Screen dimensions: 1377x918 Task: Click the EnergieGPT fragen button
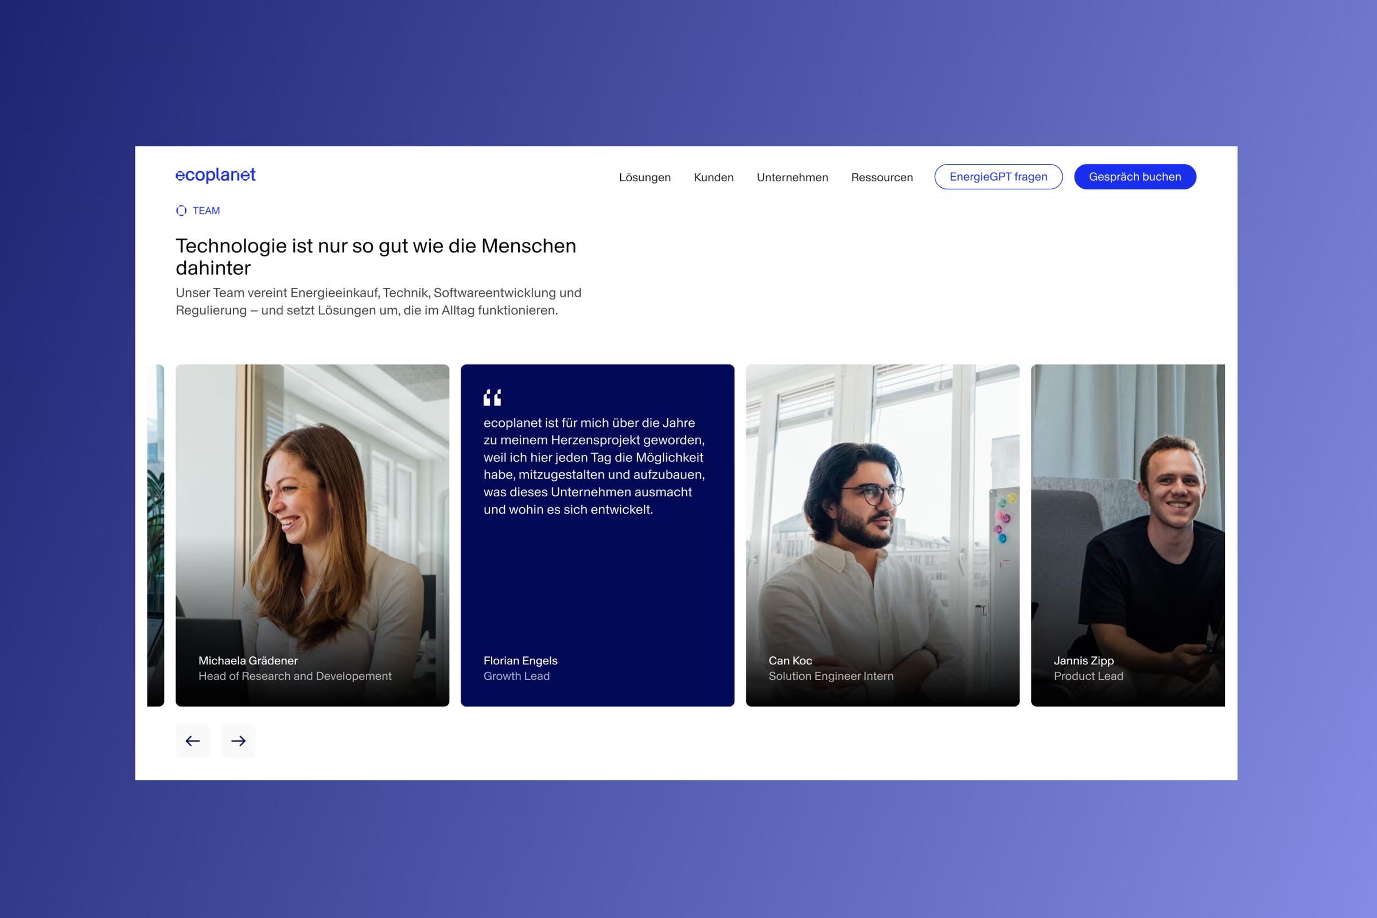[998, 177]
